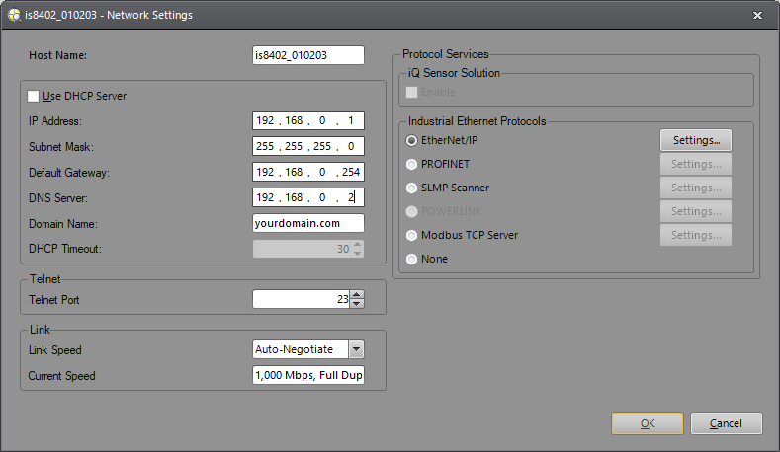Click the IP Address field
Screen dimensions: 780x452
(x=308, y=121)
